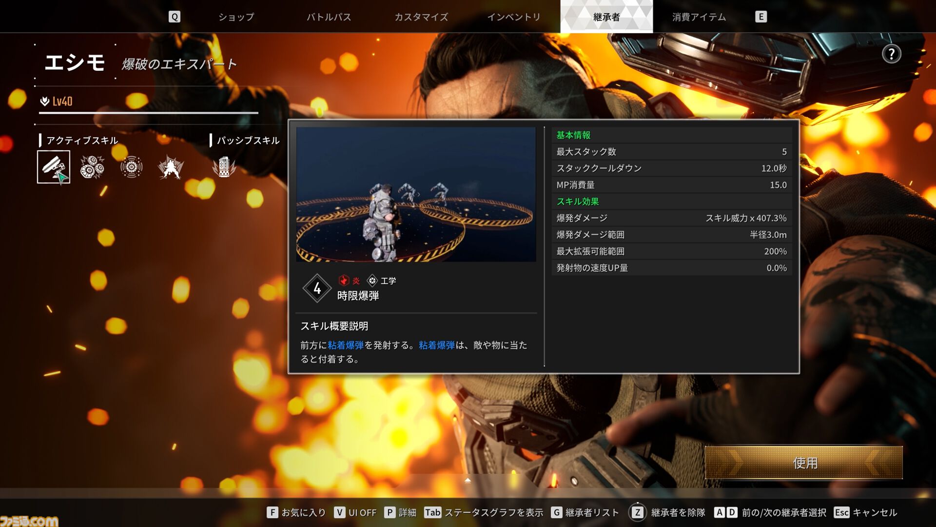This screenshot has width=936, height=527.
Task: Toggle UI OFF in the bottom bar
Action: pyautogui.click(x=355, y=512)
